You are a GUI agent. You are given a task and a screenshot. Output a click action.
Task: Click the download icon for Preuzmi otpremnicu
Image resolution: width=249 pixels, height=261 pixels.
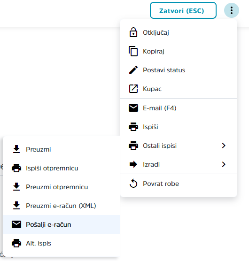point(16,186)
